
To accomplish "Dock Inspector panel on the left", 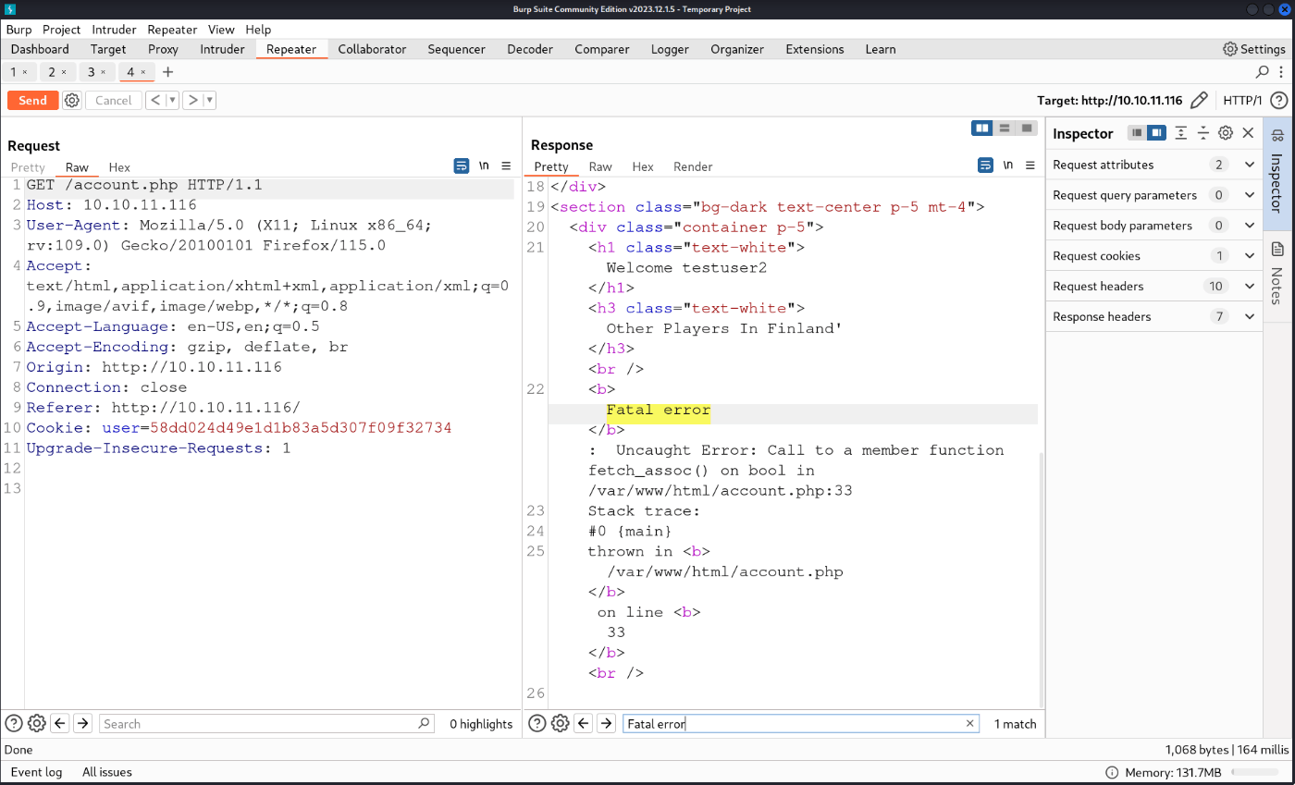I will point(1137,133).
